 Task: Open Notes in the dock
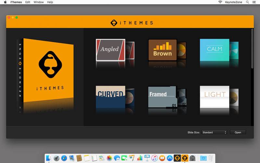point(86,158)
